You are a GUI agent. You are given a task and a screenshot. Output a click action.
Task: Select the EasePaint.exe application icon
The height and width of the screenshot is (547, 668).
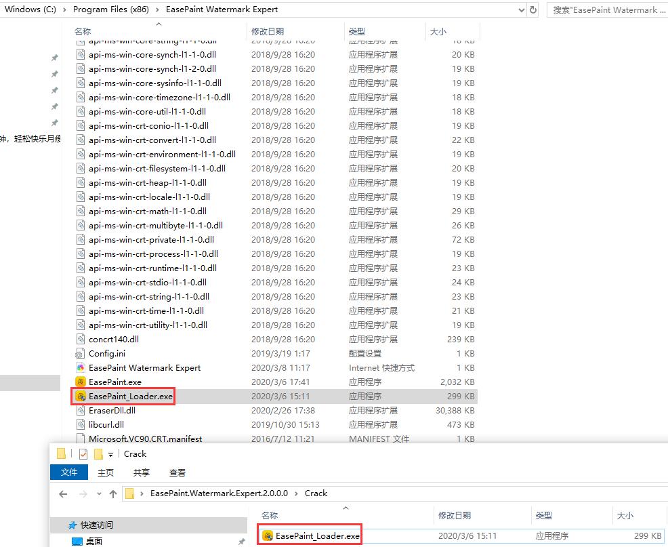pyautogui.click(x=81, y=382)
